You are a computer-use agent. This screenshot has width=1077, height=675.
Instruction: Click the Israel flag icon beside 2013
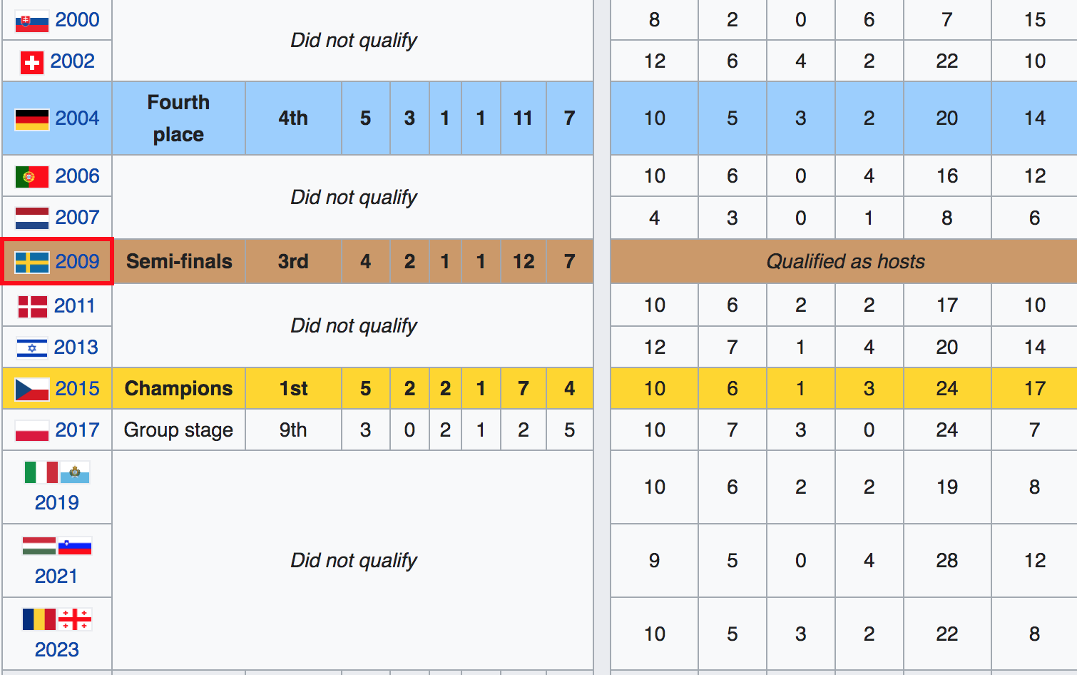32,348
